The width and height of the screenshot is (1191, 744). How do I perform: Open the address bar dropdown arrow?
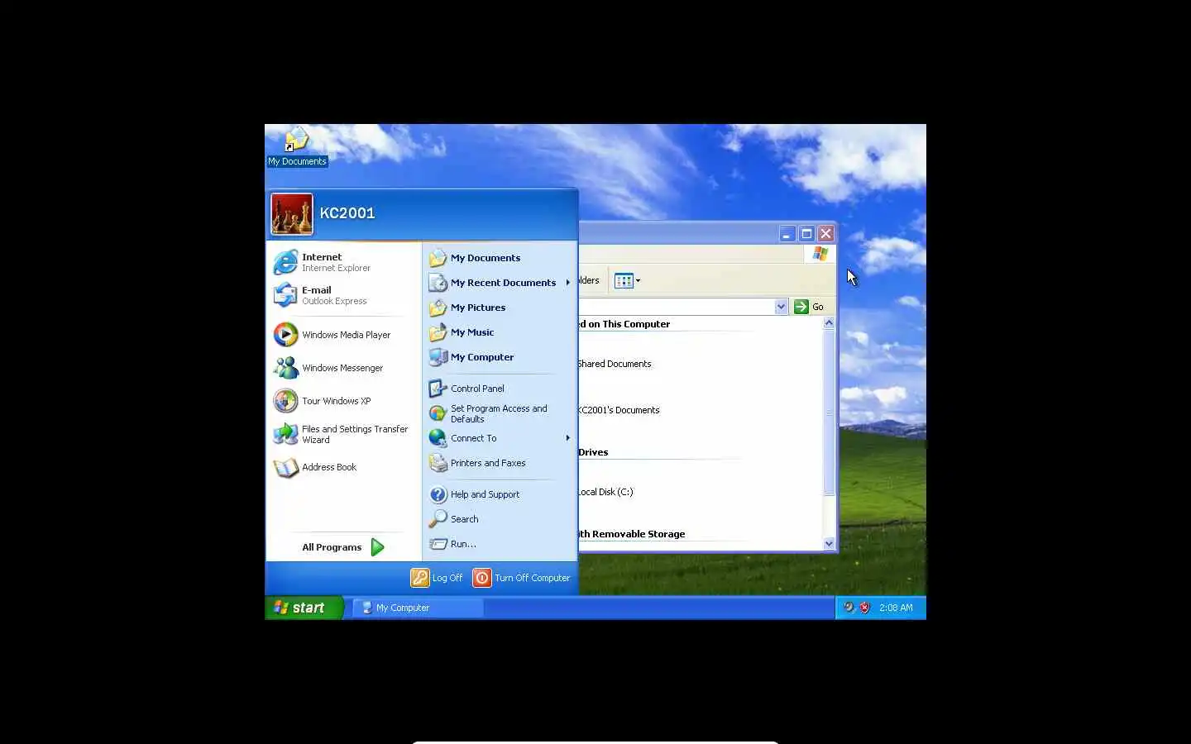coord(781,307)
